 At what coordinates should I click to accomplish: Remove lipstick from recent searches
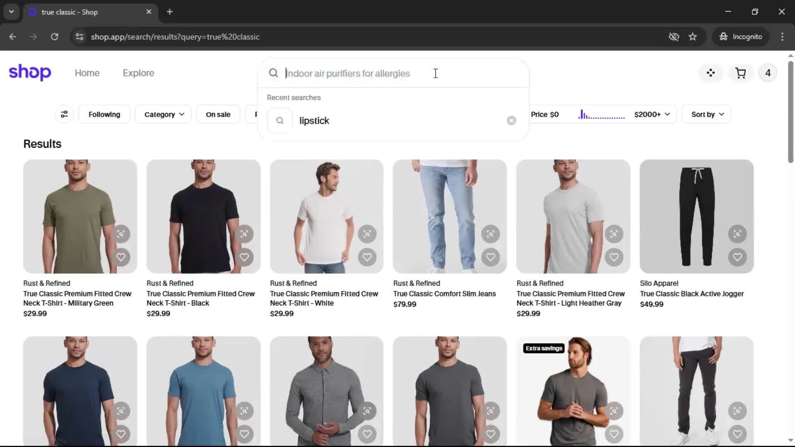tap(511, 120)
